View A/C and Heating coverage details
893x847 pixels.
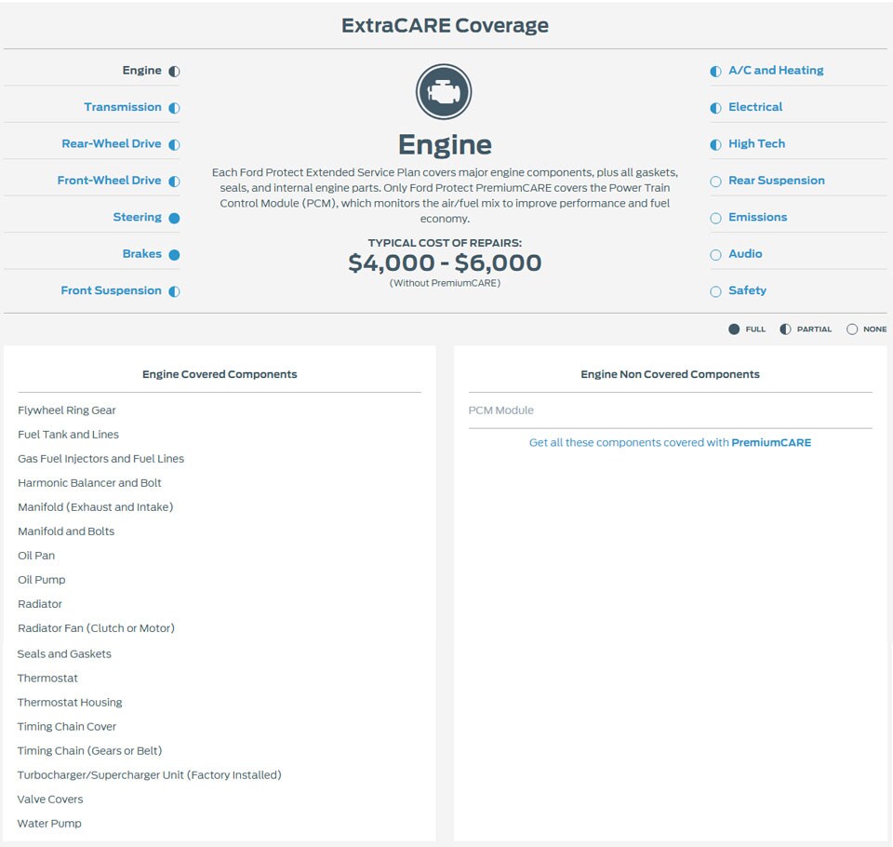776,70
